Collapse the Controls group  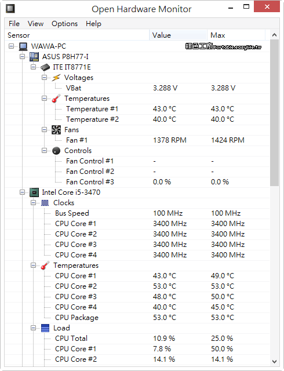(x=44, y=150)
